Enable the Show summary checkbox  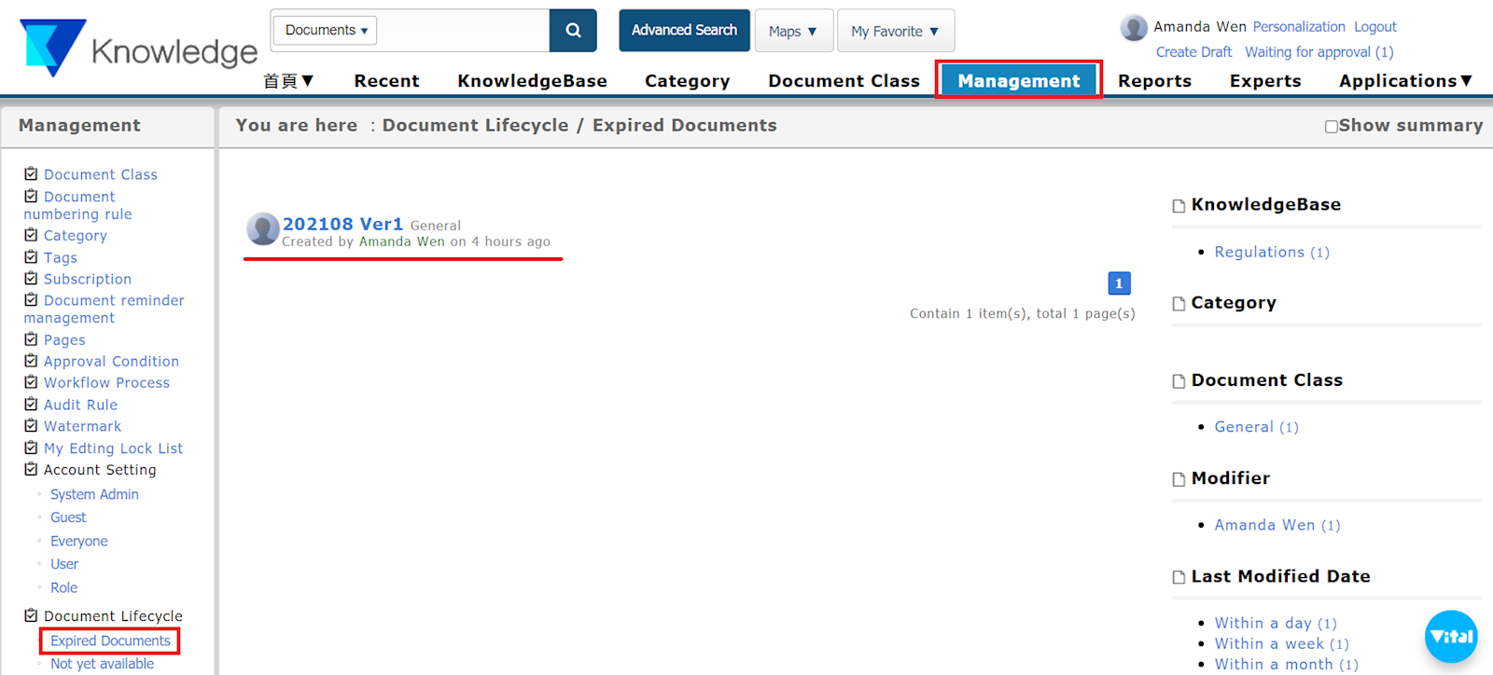[1332, 127]
